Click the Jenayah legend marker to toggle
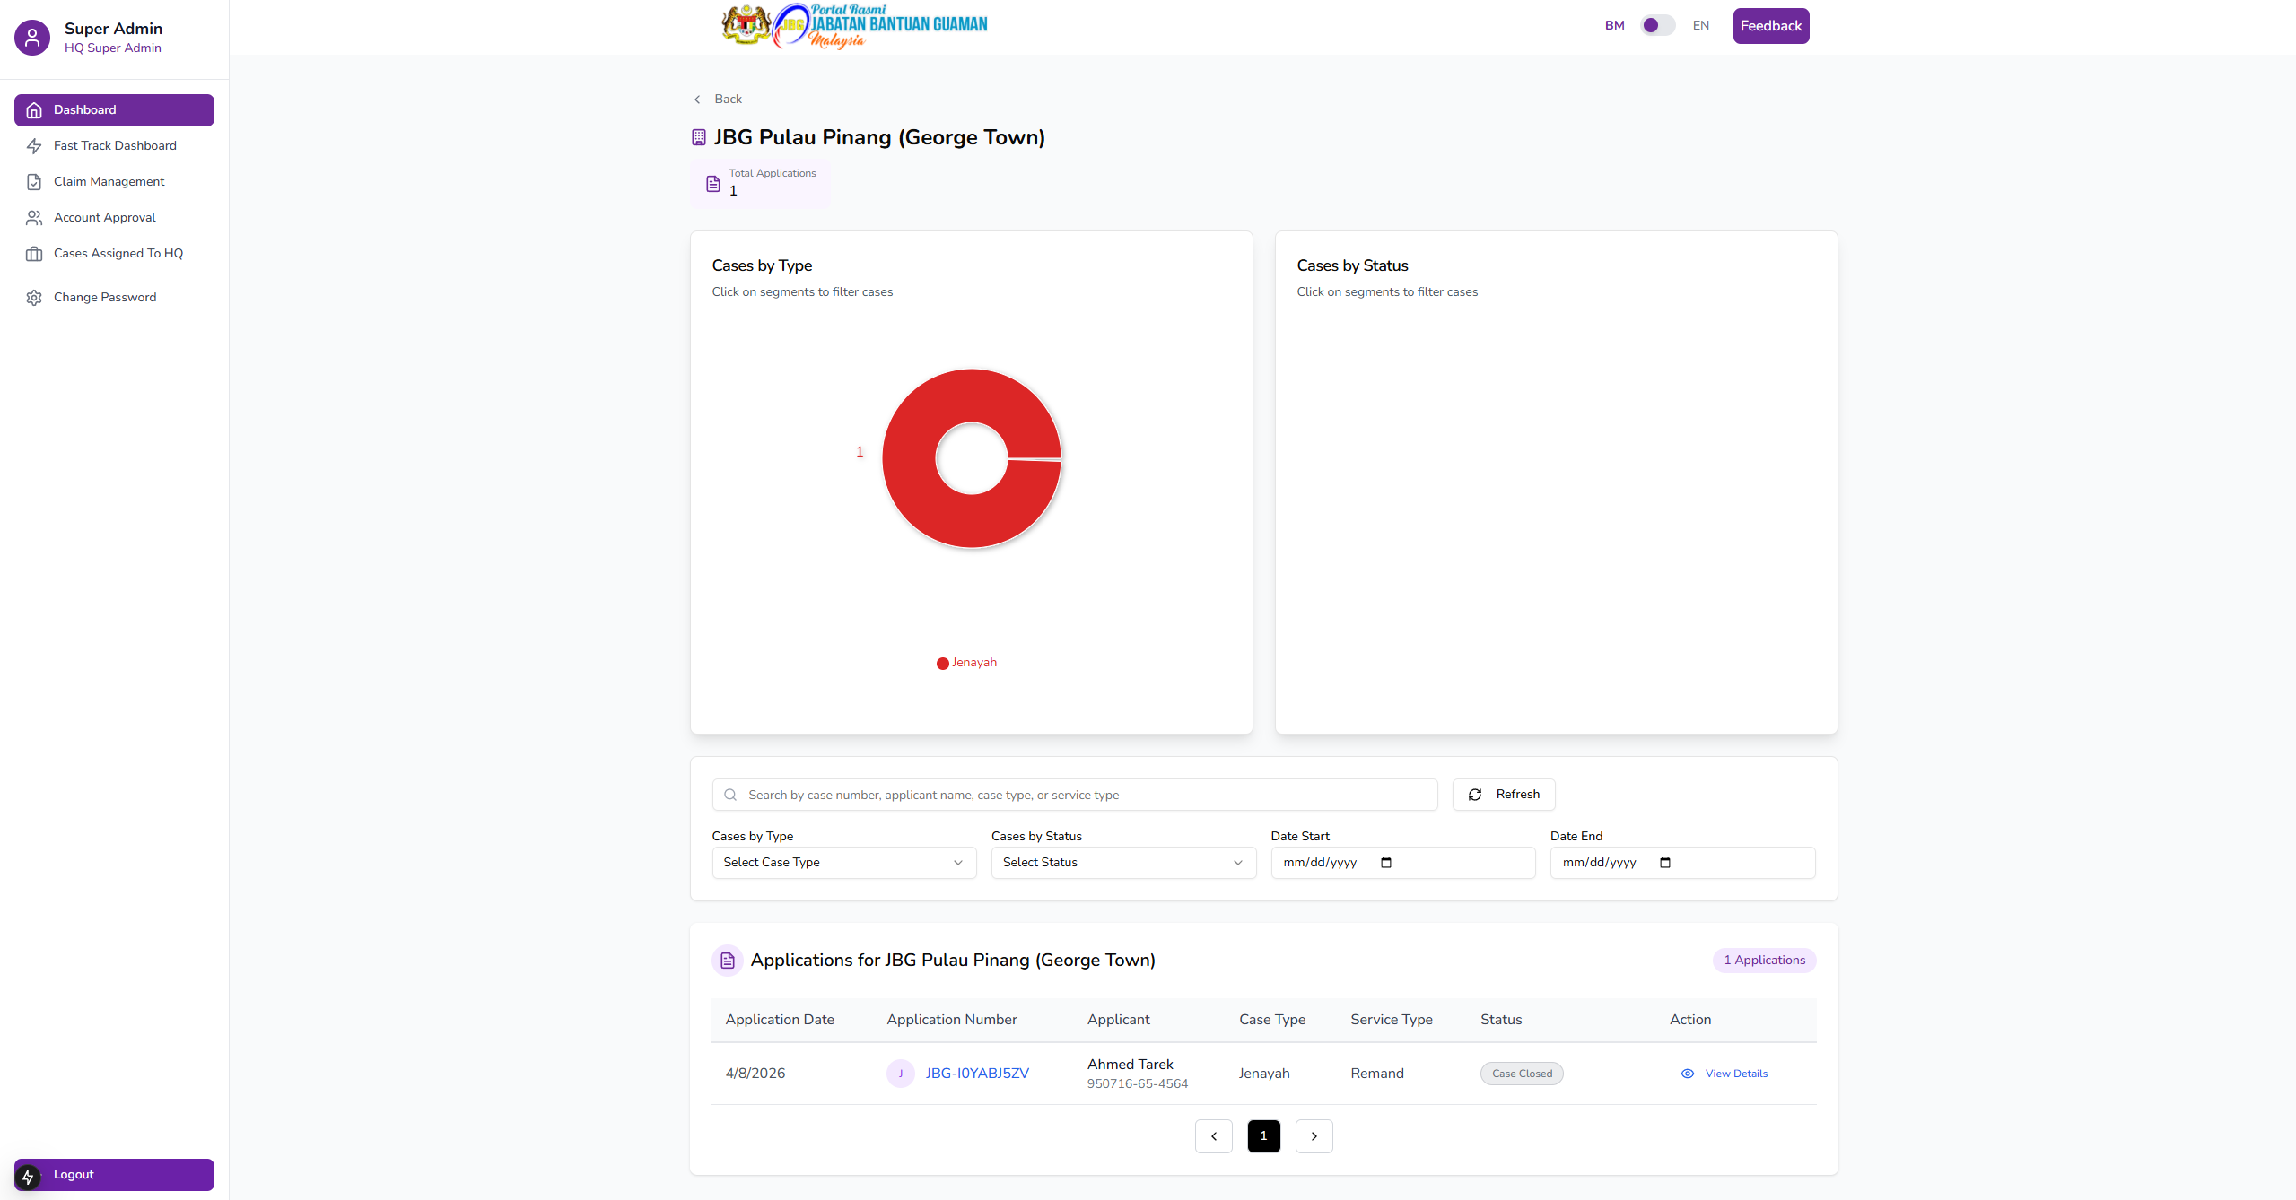 click(942, 664)
